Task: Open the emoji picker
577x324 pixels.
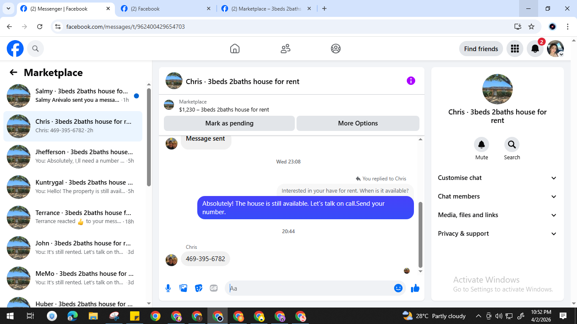Action: (398, 288)
